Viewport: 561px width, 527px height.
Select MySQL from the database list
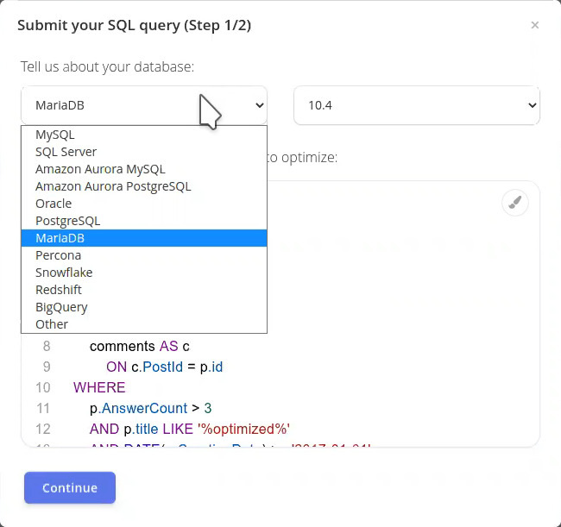[x=55, y=135]
